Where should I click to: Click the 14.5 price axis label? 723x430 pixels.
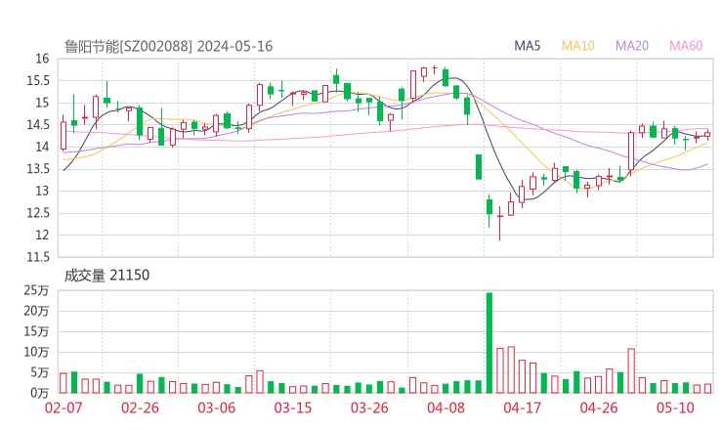click(38, 124)
